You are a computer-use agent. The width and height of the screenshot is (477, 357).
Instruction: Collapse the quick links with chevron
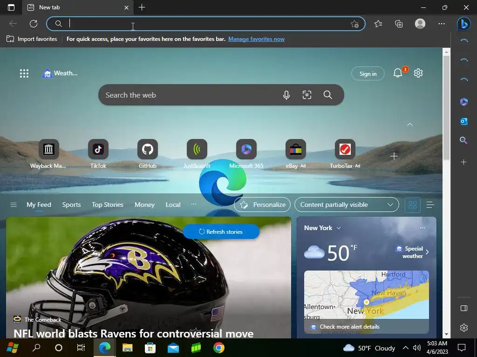pyautogui.click(x=410, y=125)
